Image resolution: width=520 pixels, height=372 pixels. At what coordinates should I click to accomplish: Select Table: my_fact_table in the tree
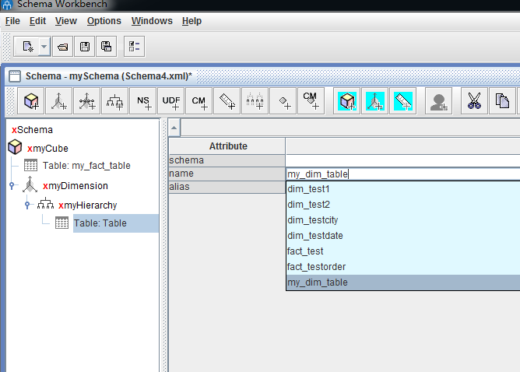[86, 166]
